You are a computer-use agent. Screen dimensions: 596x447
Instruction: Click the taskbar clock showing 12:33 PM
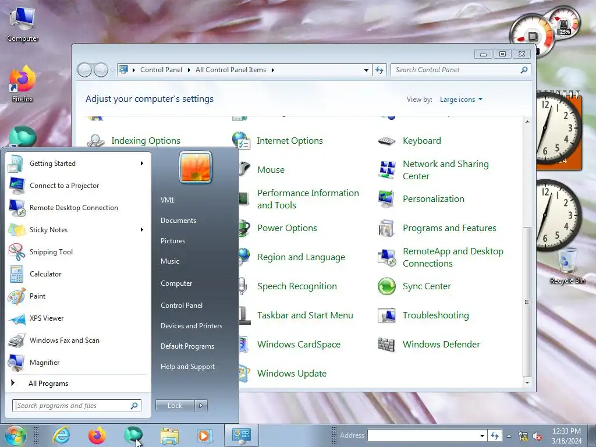pyautogui.click(x=566, y=436)
